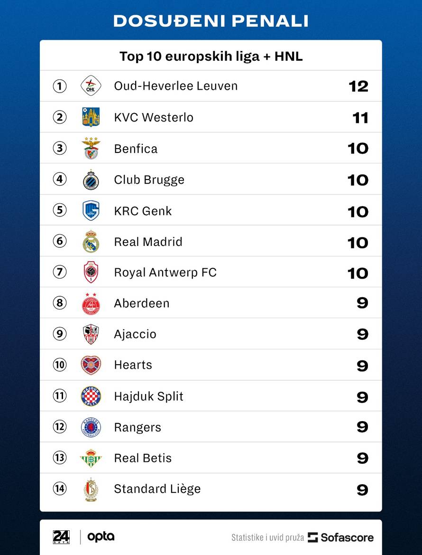This screenshot has height=555, width=422.
Task: Select the Real Madrid crest
Action: pyautogui.click(x=91, y=242)
